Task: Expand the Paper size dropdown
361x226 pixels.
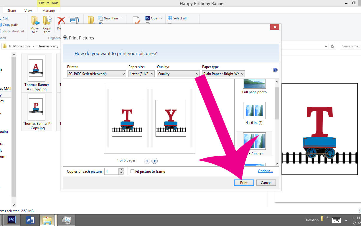Action: coord(141,74)
